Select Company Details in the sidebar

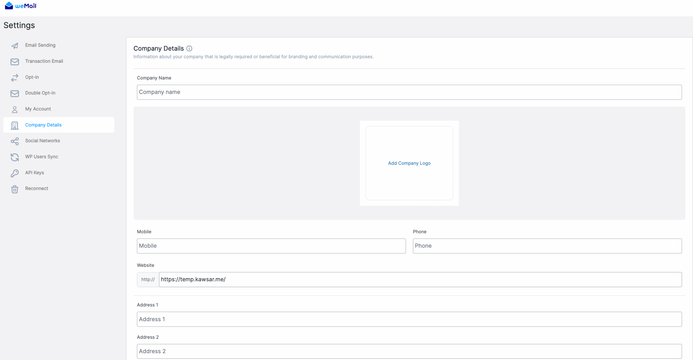point(43,125)
